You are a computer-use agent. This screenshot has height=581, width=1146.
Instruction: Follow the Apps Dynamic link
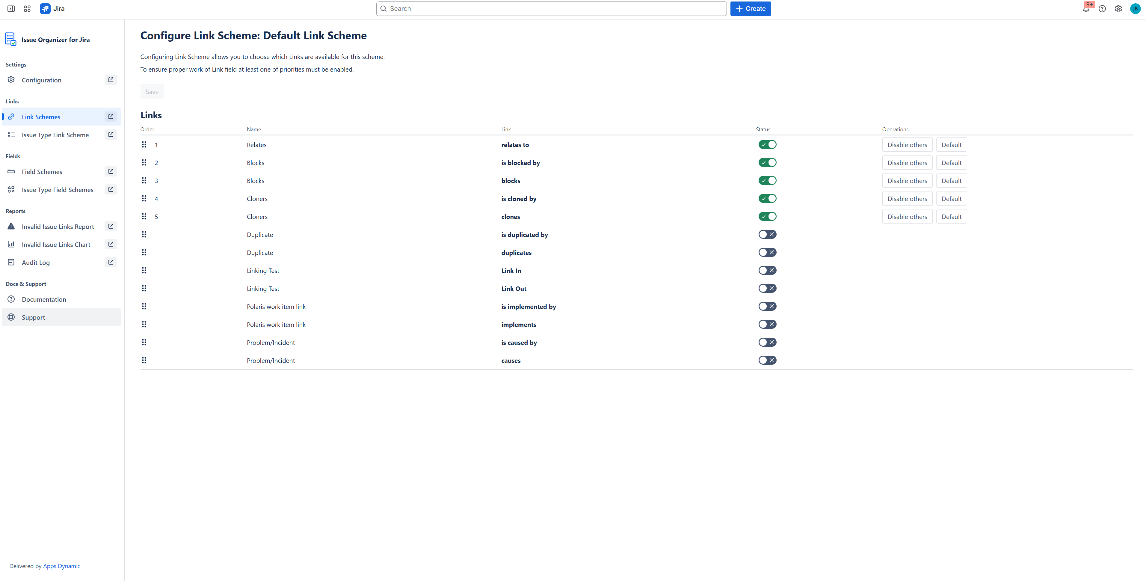point(61,566)
